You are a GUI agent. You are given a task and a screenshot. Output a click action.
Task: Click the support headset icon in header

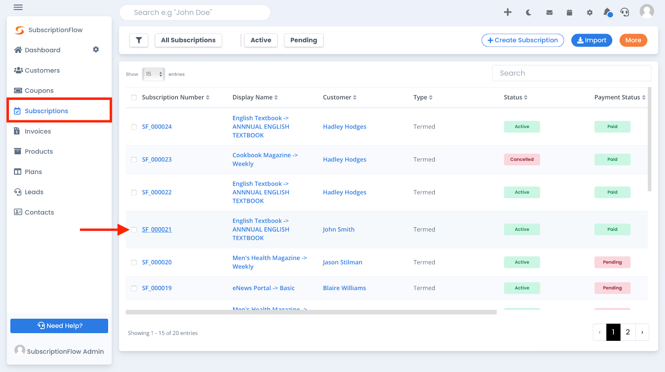coord(625,12)
